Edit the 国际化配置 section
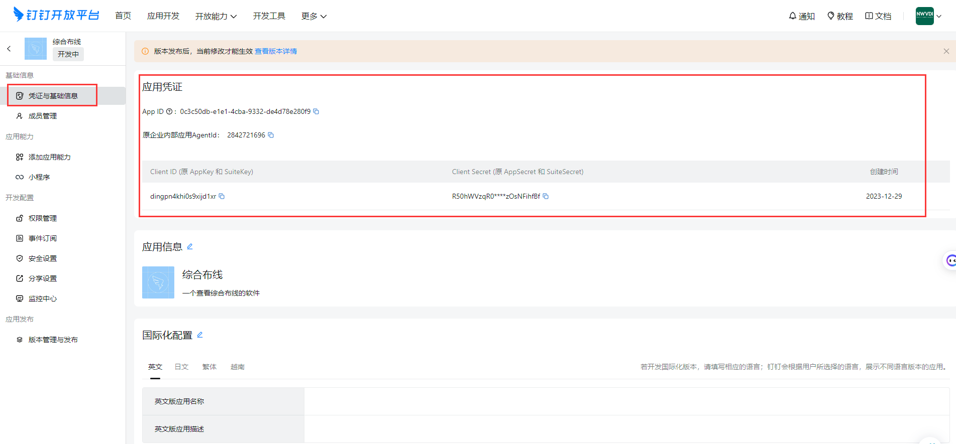956x444 pixels. (x=200, y=335)
